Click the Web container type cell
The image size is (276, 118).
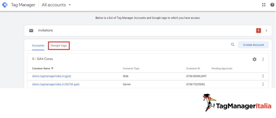point(126,76)
